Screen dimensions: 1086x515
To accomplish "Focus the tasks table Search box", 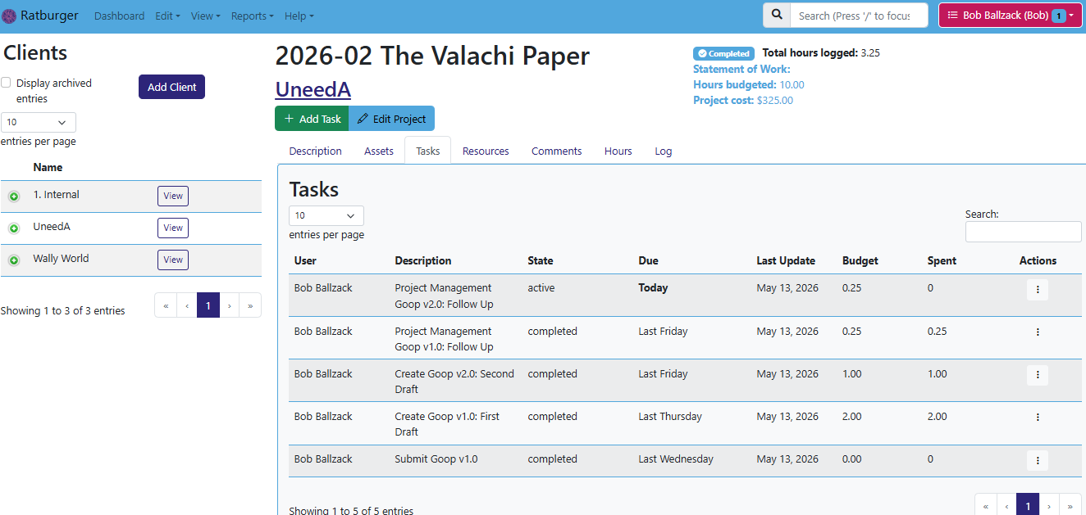I will click(1023, 232).
